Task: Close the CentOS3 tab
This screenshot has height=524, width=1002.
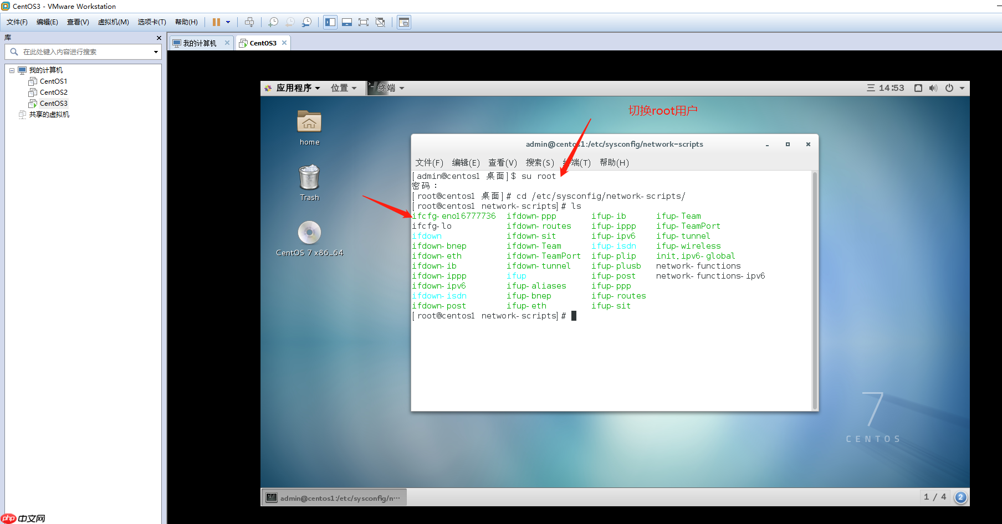Action: (x=284, y=43)
